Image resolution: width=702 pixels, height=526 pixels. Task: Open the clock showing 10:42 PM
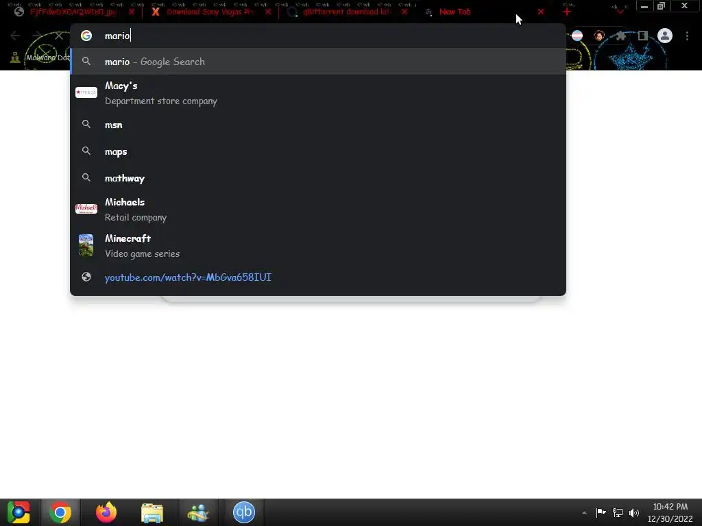(670, 512)
